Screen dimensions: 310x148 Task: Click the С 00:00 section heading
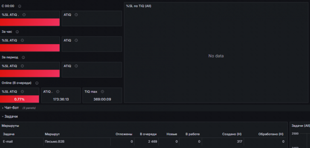click(x=8, y=6)
